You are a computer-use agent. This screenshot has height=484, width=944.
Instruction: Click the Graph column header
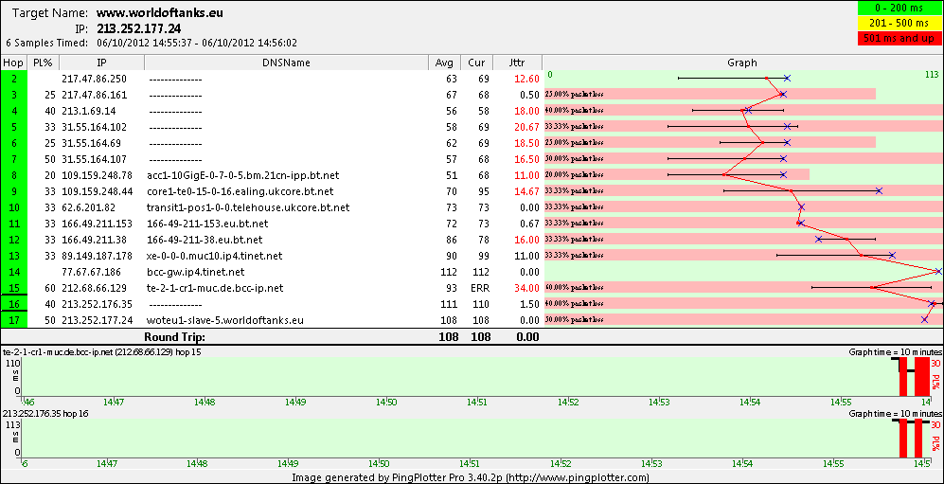(742, 63)
